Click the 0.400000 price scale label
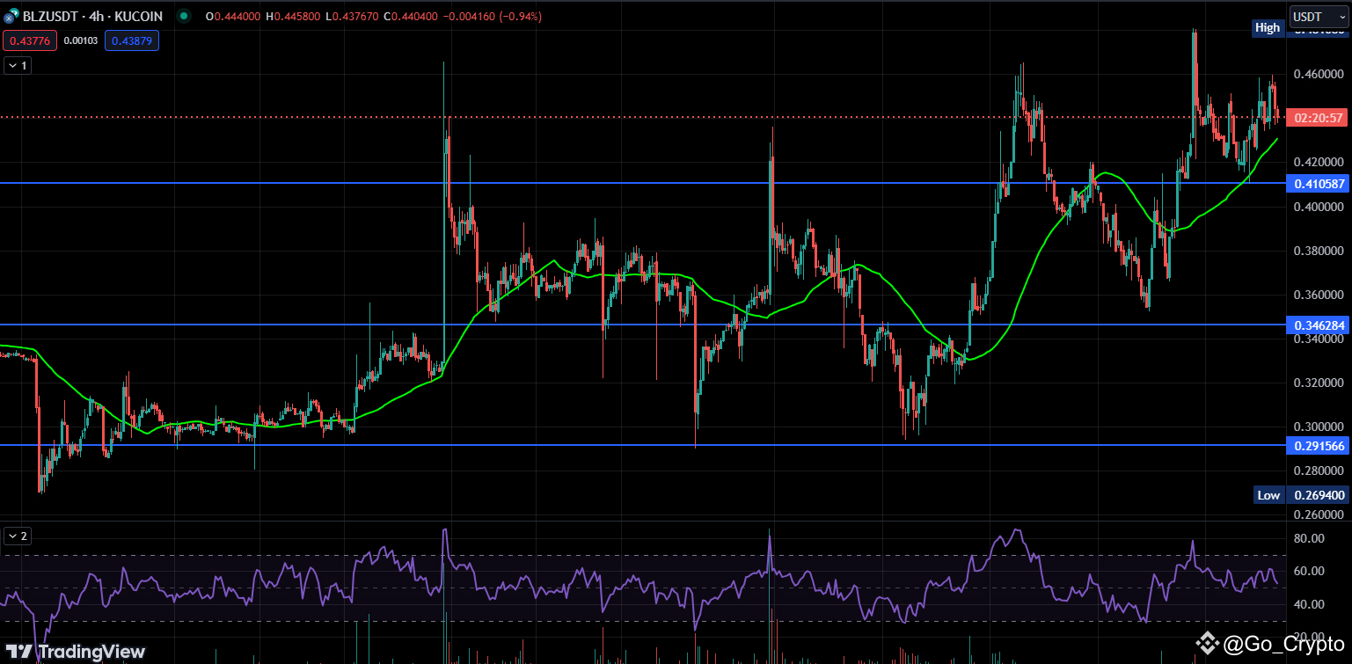 pos(1317,207)
